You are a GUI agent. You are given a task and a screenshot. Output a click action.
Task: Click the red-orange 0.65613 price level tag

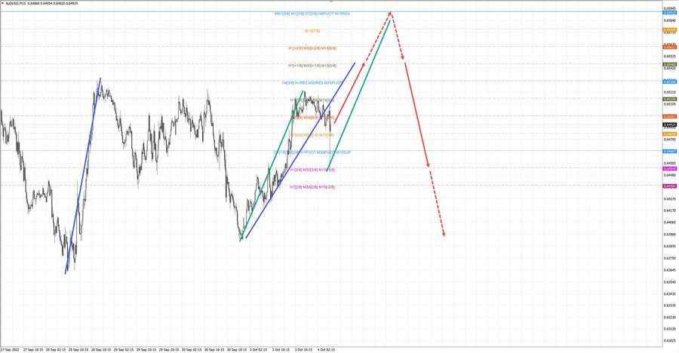670,47
